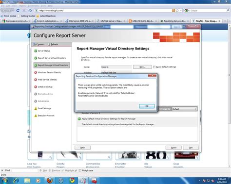
Task: Click Refresh in Configuration Manager toolbar
Action: tap(53, 44)
